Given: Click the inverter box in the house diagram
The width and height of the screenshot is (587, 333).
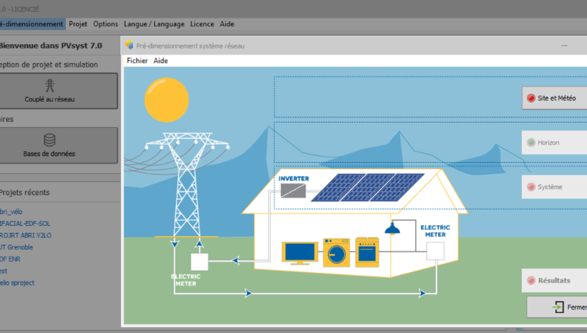Looking at the screenshot, I should point(293,191).
